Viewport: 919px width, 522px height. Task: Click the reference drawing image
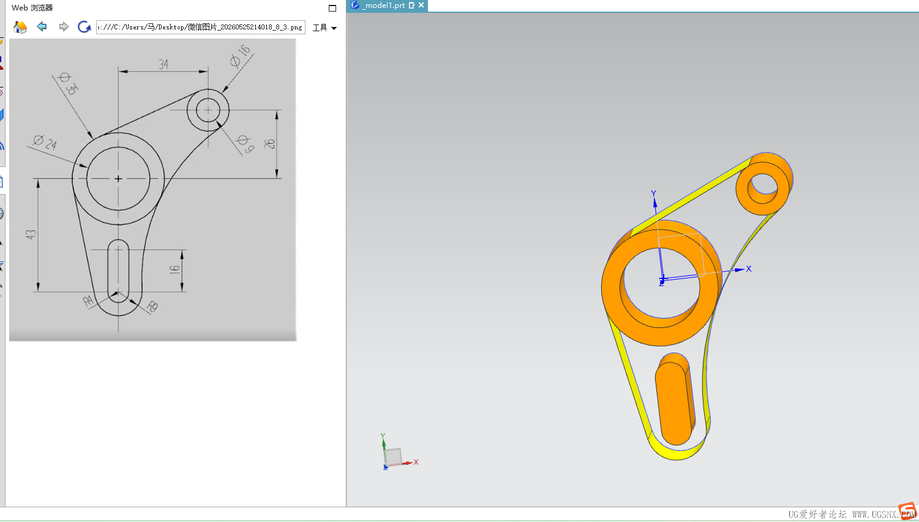click(153, 190)
